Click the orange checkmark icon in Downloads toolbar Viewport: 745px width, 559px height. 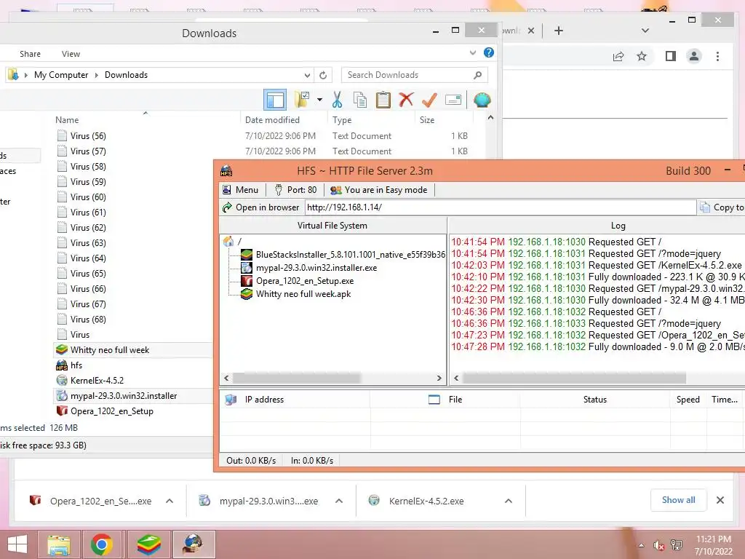pyautogui.click(x=429, y=100)
